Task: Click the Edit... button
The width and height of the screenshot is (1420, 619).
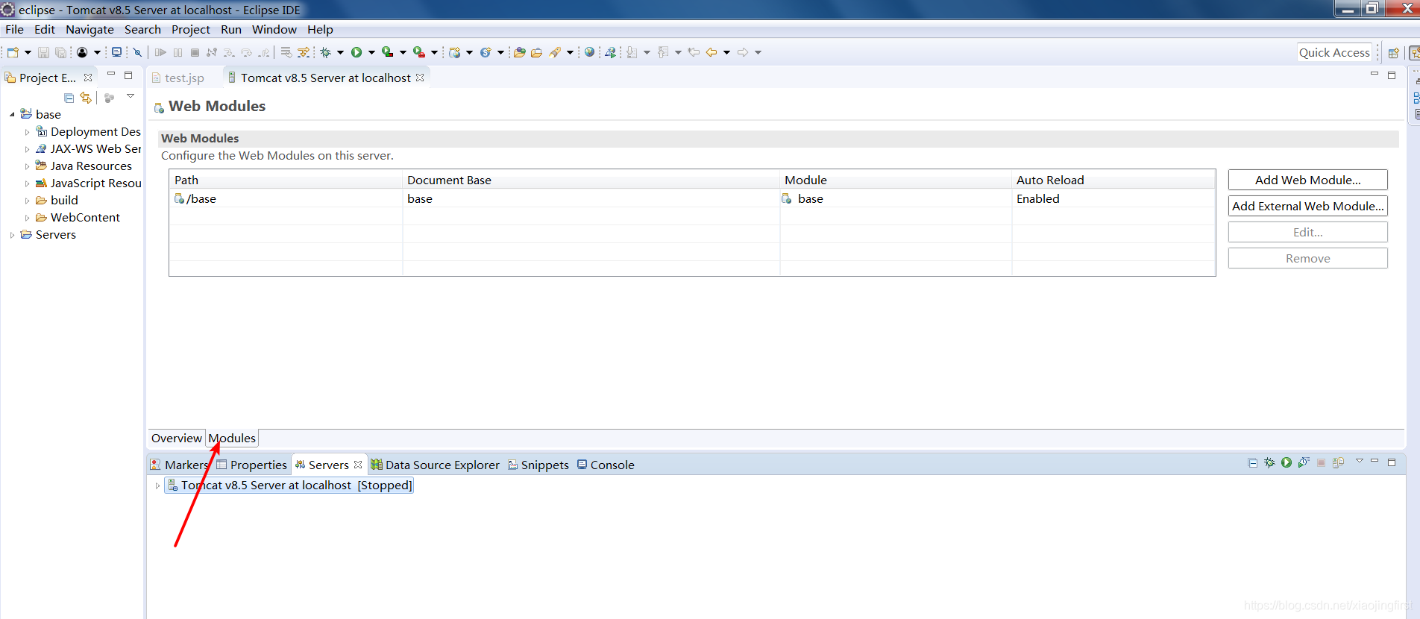Action: (x=1307, y=232)
